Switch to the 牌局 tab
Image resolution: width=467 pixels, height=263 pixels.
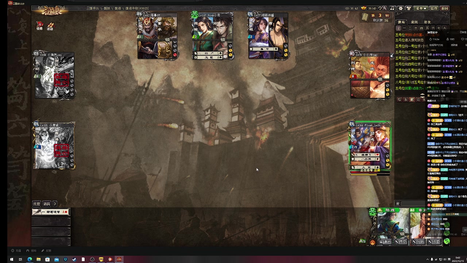401,22
